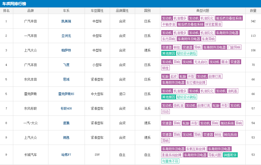Click the 70 complaint count
The height and width of the screenshot is (165, 261).
(x=253, y=65)
